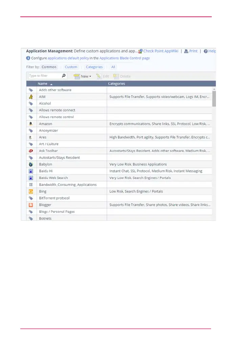
Task: Click the Ares application icon
Action: point(31,137)
